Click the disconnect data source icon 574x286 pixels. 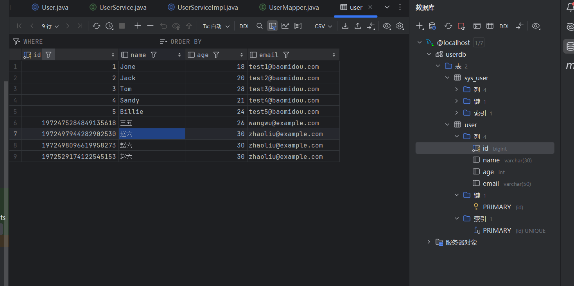pyautogui.click(x=461, y=26)
